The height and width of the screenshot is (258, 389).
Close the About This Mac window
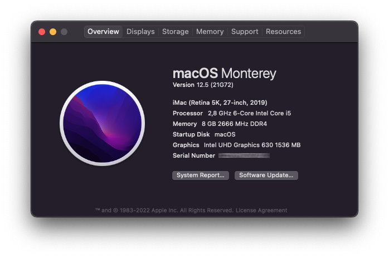point(42,32)
